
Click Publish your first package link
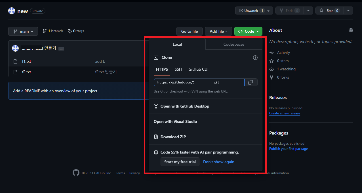coord(288,149)
